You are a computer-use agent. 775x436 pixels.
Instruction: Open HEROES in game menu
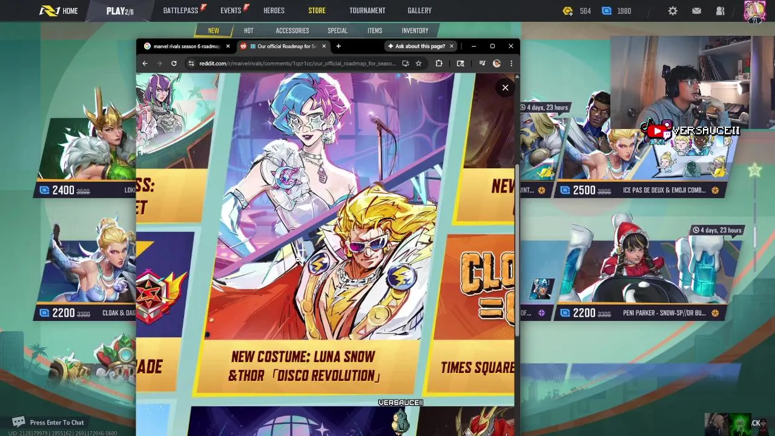coord(274,10)
